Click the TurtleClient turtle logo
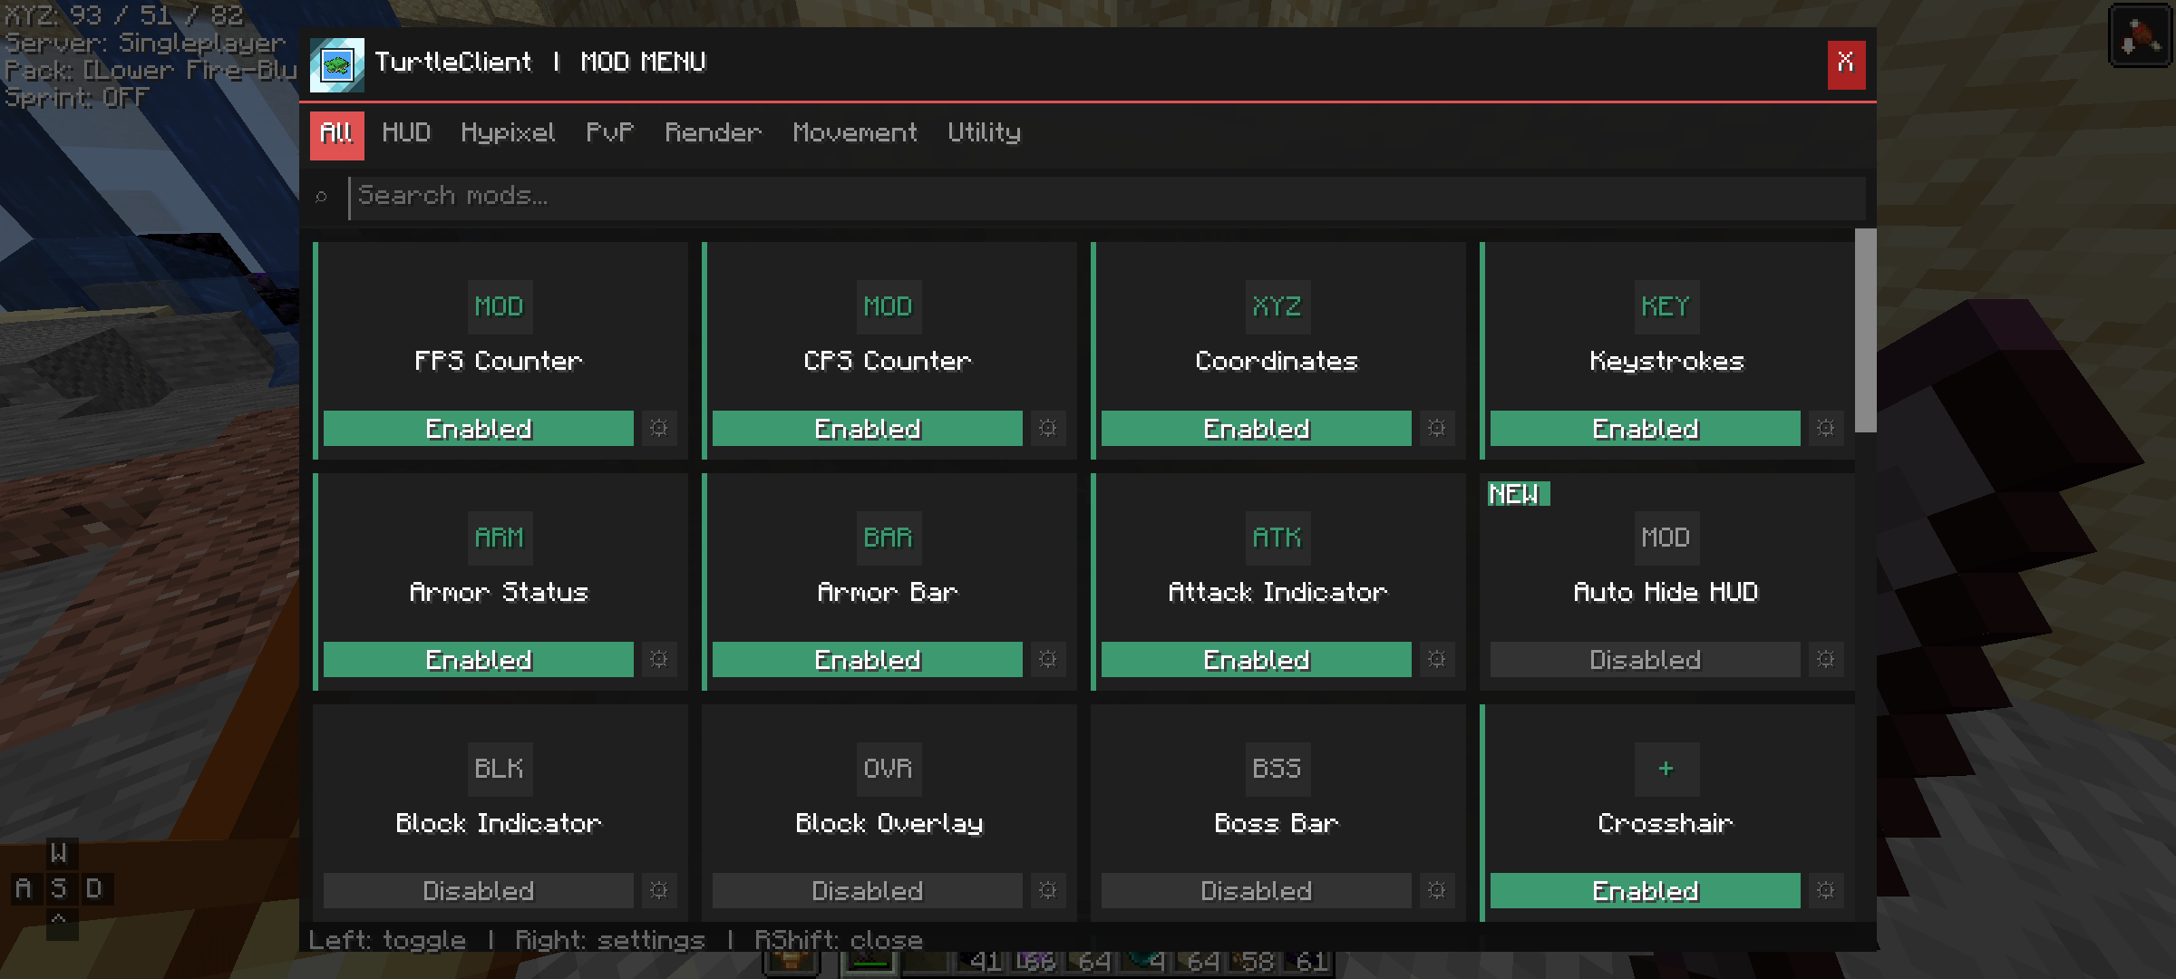The width and height of the screenshot is (2176, 979). click(337, 64)
